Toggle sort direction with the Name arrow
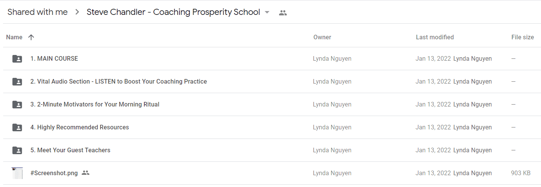 point(31,37)
